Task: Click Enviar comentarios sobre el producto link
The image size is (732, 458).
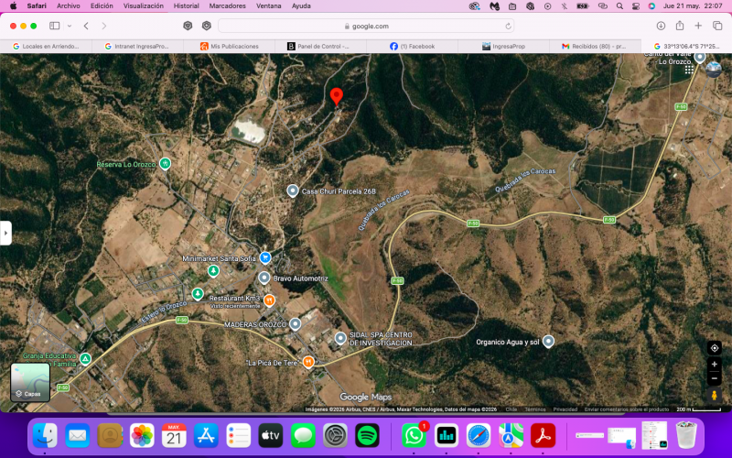Action: tap(627, 409)
